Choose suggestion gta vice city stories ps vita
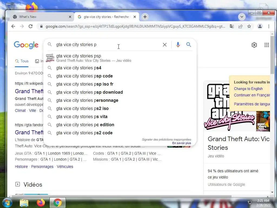Viewport: 277px width, 208px height. click(120, 117)
